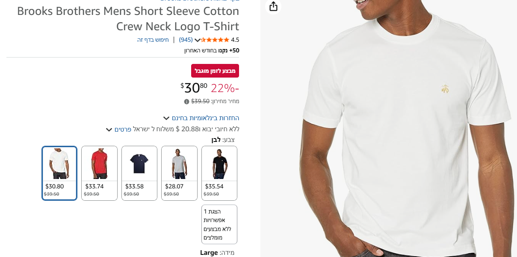
Task: Open the (945) reviews link
Action: pos(186,40)
